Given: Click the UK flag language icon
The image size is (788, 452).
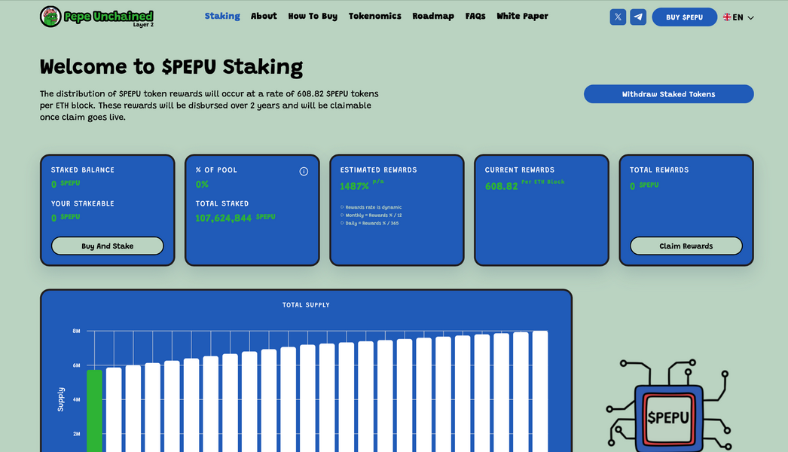Looking at the screenshot, I should pos(727,17).
